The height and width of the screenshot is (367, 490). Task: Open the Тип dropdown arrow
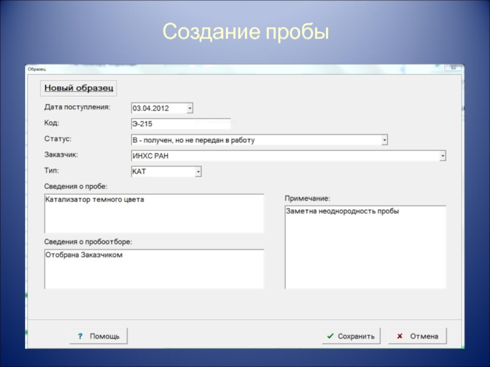pyautogui.click(x=198, y=172)
